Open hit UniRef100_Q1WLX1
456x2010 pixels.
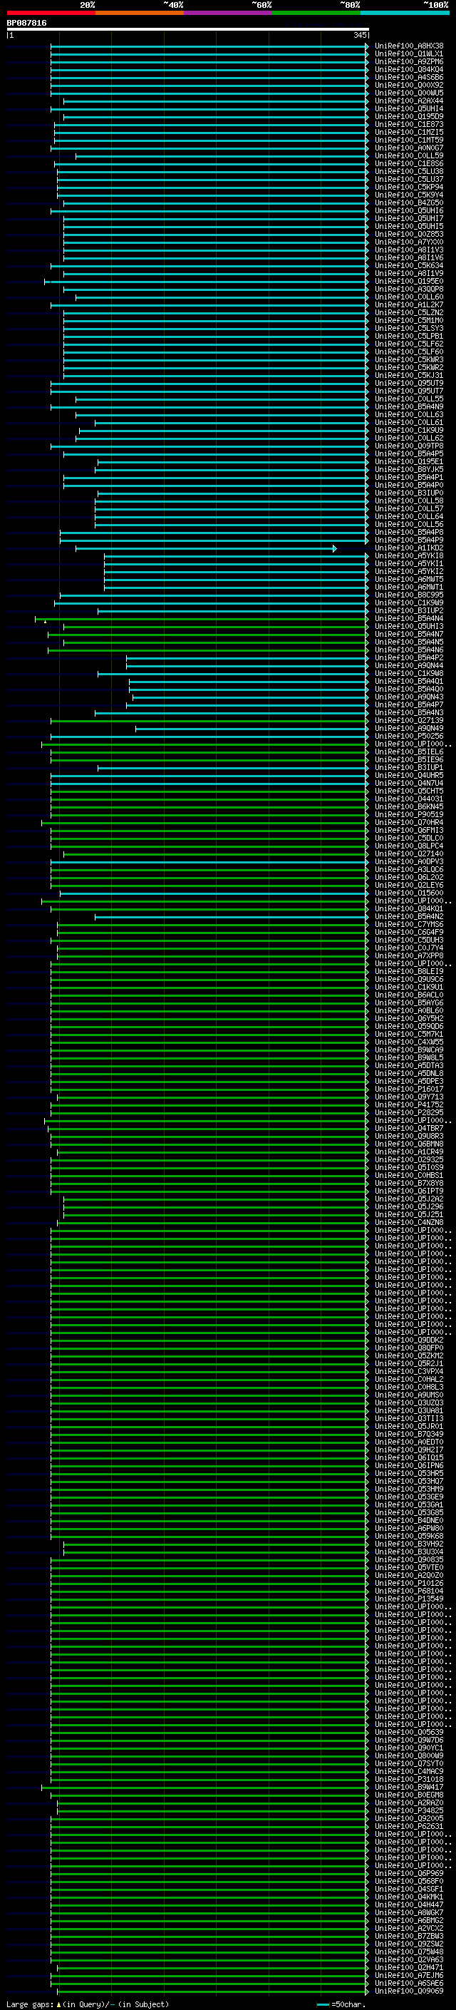(408, 54)
